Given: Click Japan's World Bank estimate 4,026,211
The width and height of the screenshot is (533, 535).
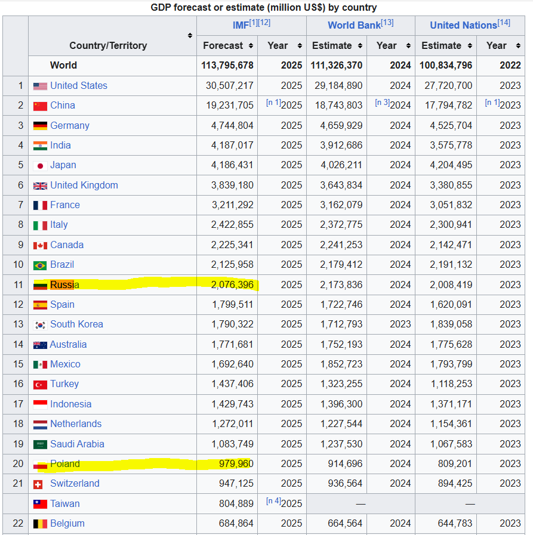Looking at the screenshot, I should (341, 165).
